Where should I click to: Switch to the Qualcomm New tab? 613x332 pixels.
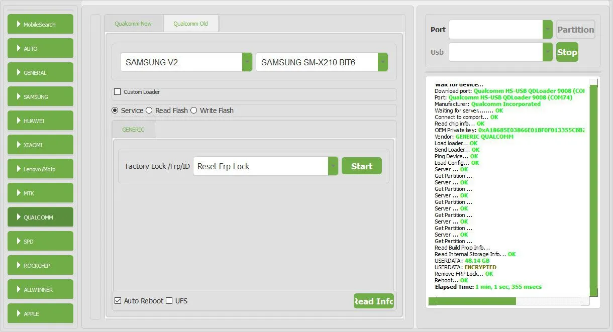pyautogui.click(x=133, y=24)
